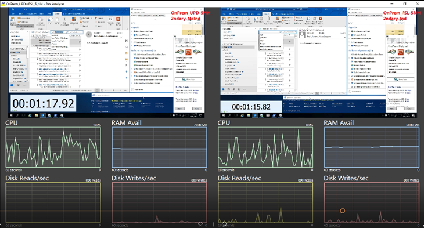Select Outlook on right recording taskbar
Image resolution: width=424 pixels, height=228 pixels.
pos(255,115)
